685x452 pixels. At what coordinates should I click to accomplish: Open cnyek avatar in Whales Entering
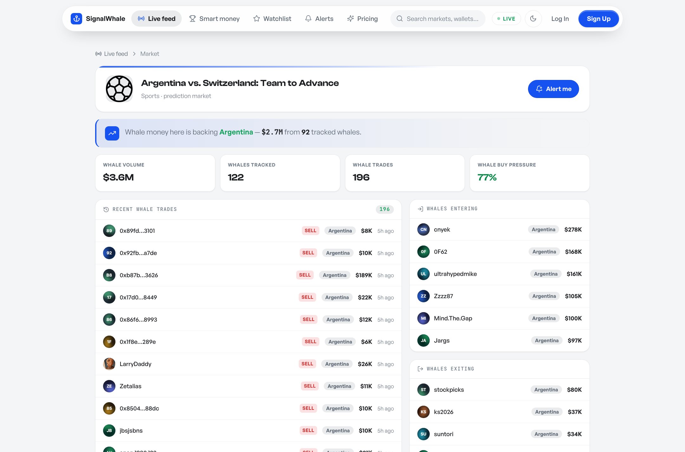click(423, 230)
